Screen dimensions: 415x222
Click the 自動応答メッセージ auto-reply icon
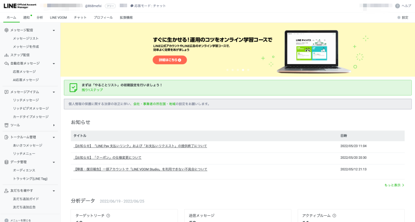6,63
